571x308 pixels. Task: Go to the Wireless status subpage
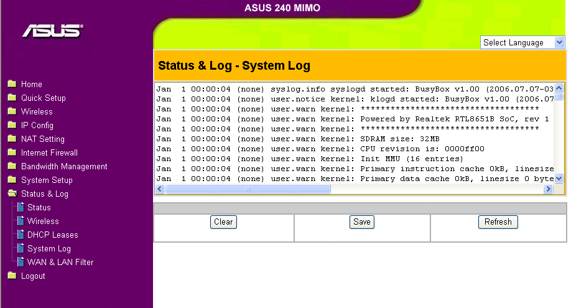pos(43,222)
